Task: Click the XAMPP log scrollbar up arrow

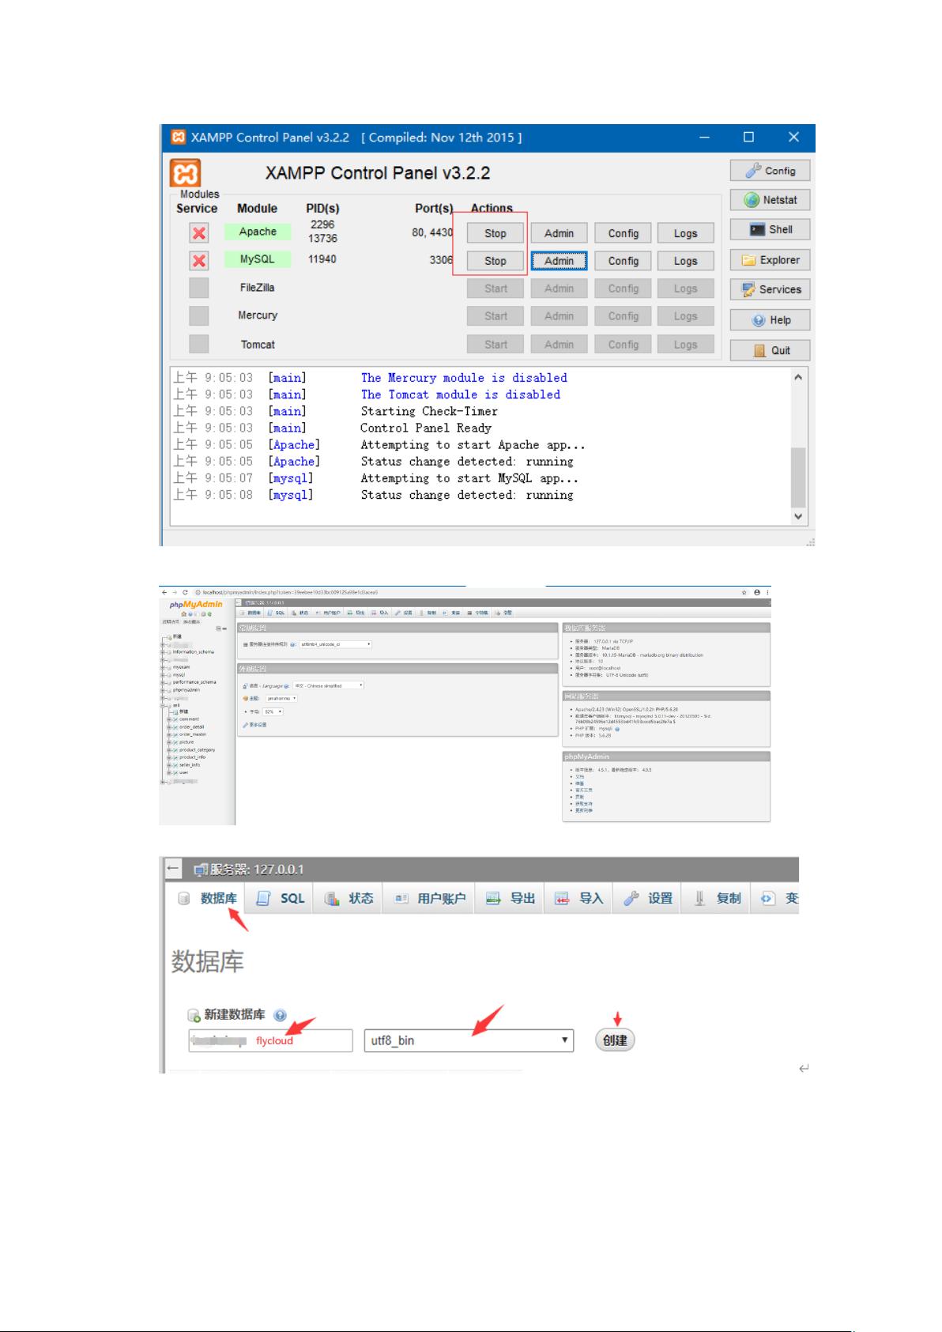Action: click(798, 377)
